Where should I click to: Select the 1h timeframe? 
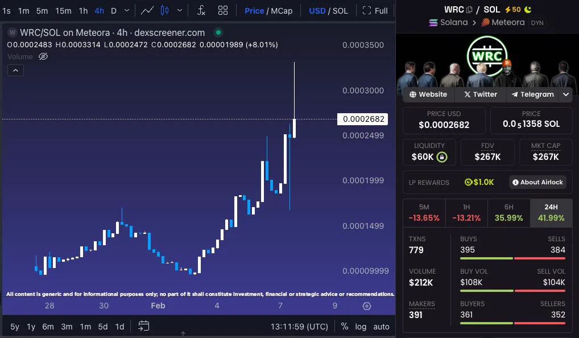83,11
